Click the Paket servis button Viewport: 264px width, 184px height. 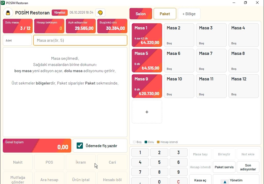tap(224, 167)
